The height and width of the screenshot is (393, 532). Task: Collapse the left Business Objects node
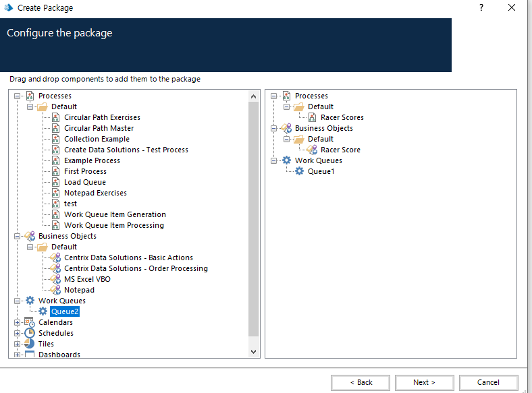(x=17, y=237)
